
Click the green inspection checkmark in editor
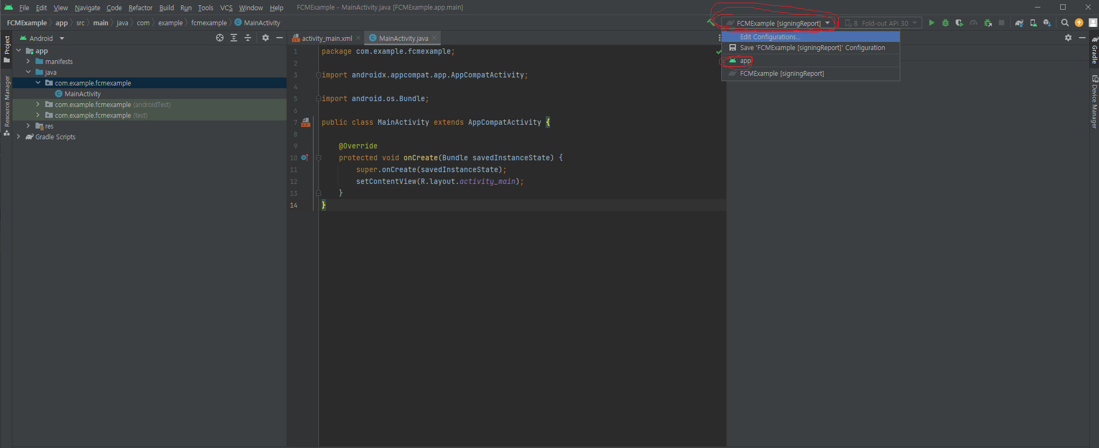click(719, 52)
